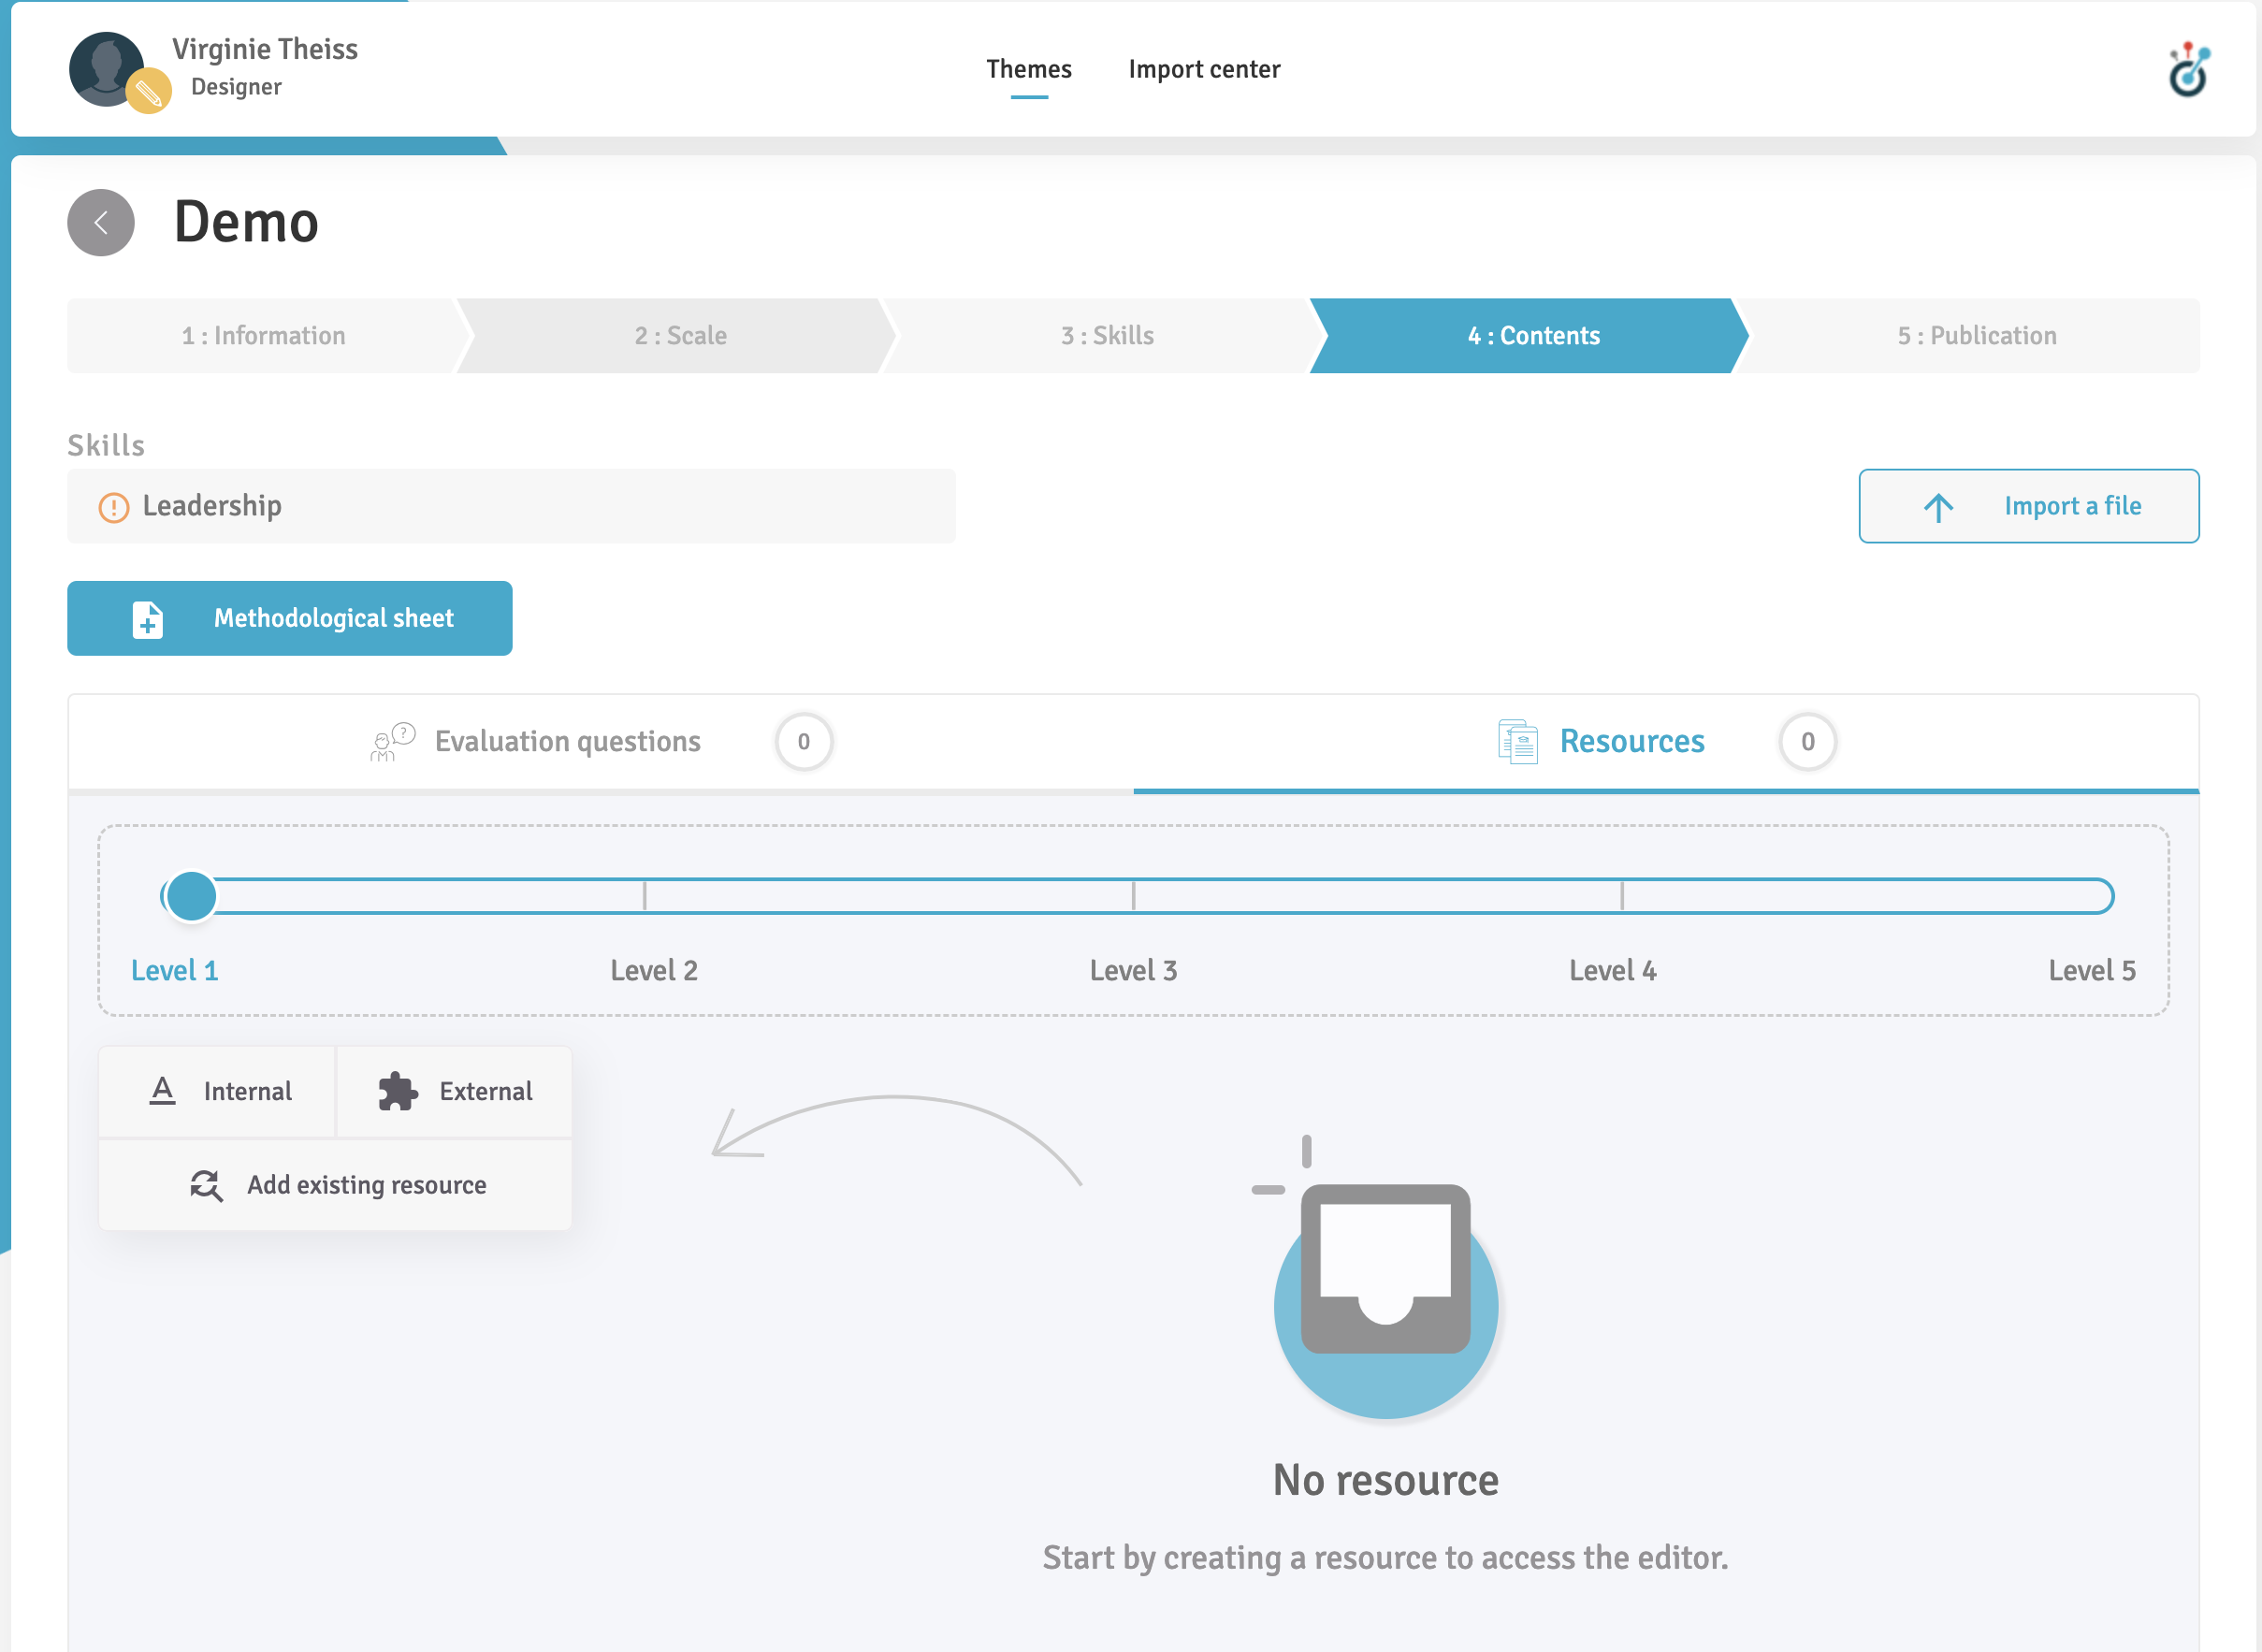The height and width of the screenshot is (1652, 2262).
Task: Click the puzzle piece External icon
Action: coord(397,1091)
